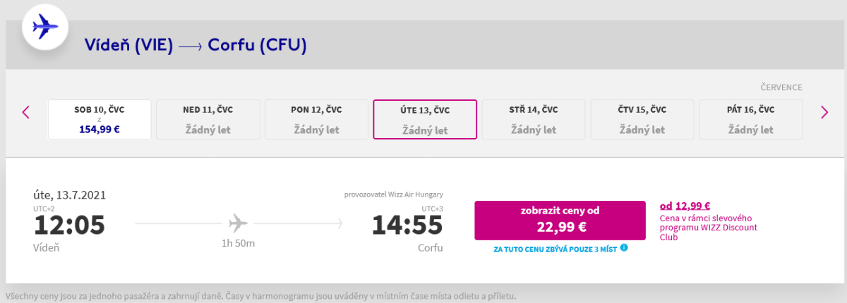The width and height of the screenshot is (847, 303).
Task: Click the gray airplane flight duration icon
Action: click(239, 223)
